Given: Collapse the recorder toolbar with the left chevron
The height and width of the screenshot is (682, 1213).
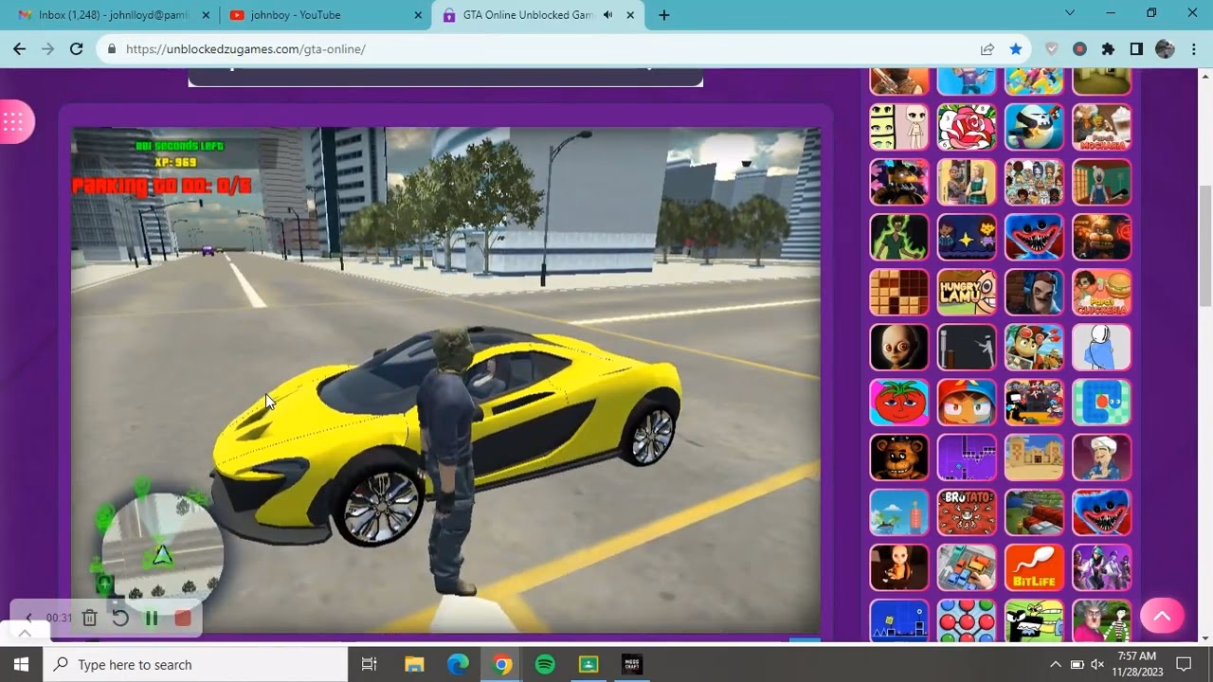Looking at the screenshot, I should coord(28,618).
